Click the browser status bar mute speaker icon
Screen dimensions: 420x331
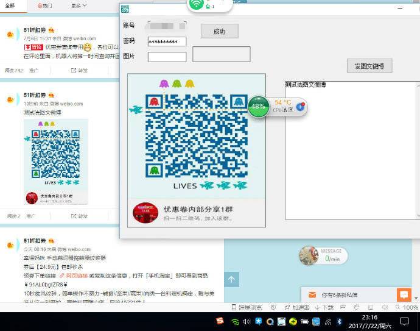point(385,307)
